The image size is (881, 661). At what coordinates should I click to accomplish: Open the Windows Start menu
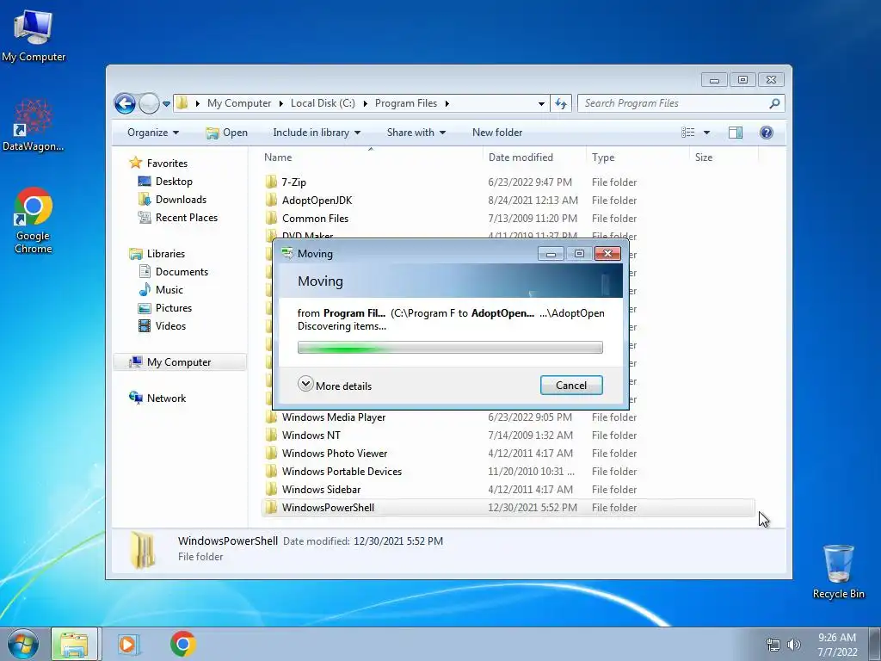tap(22, 644)
